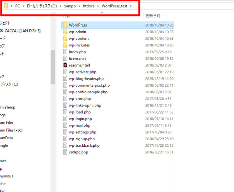
Task: Click the readme.html browser icon
Action: 65,65
